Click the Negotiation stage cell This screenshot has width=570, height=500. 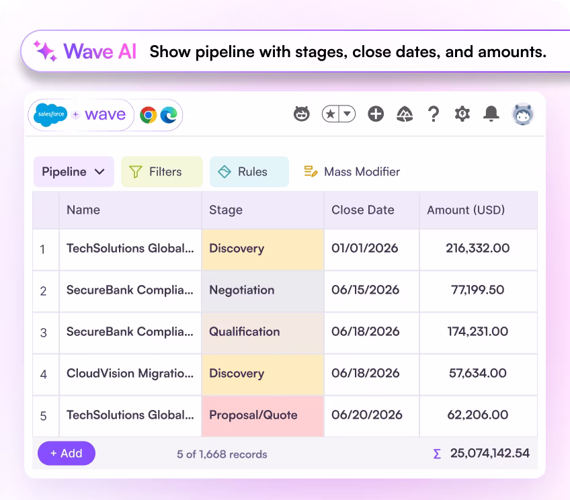click(x=263, y=291)
